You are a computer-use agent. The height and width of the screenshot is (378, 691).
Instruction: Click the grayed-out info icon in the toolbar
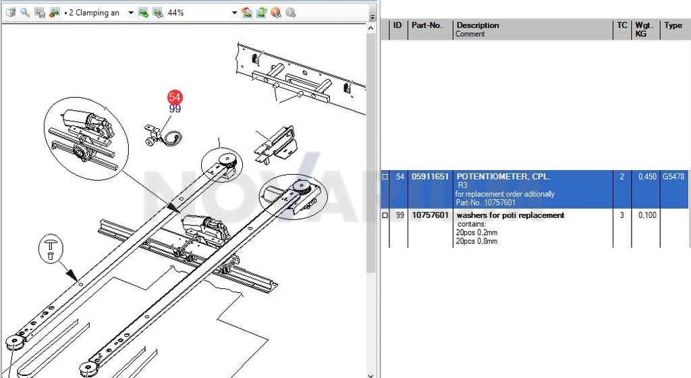(290, 12)
